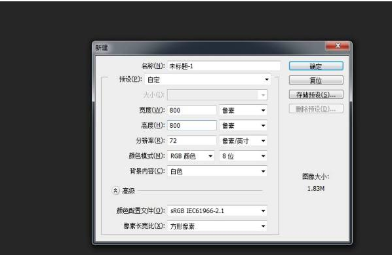Collapse the 高级 advanced section chevron icon
This screenshot has height=255, width=392.
[115, 191]
